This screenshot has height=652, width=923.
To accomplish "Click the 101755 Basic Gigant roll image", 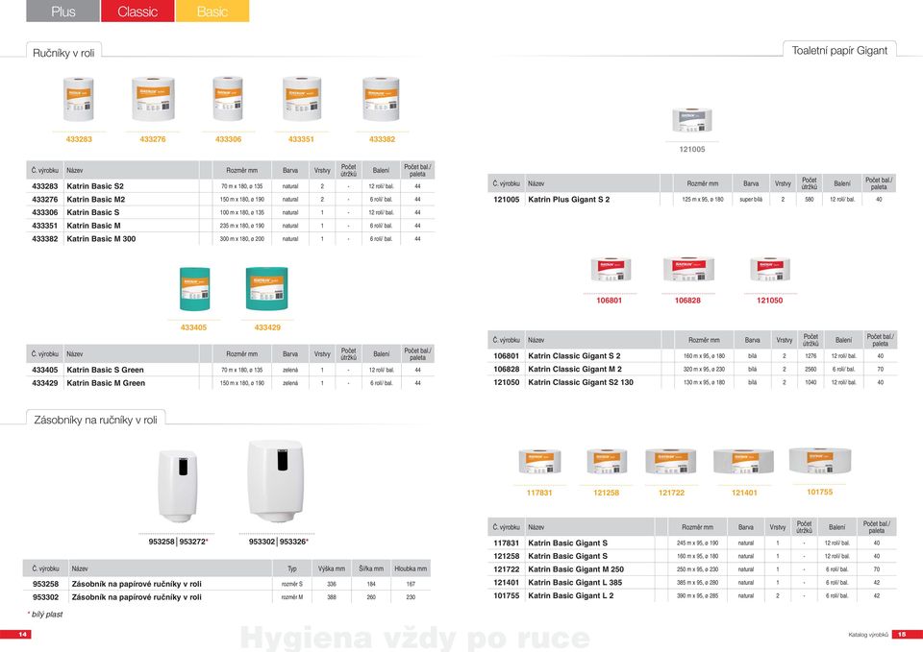I will click(x=820, y=460).
